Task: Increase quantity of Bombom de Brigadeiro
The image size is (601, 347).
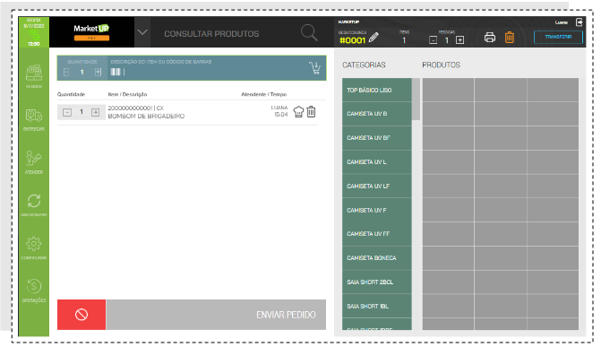Action: point(96,112)
